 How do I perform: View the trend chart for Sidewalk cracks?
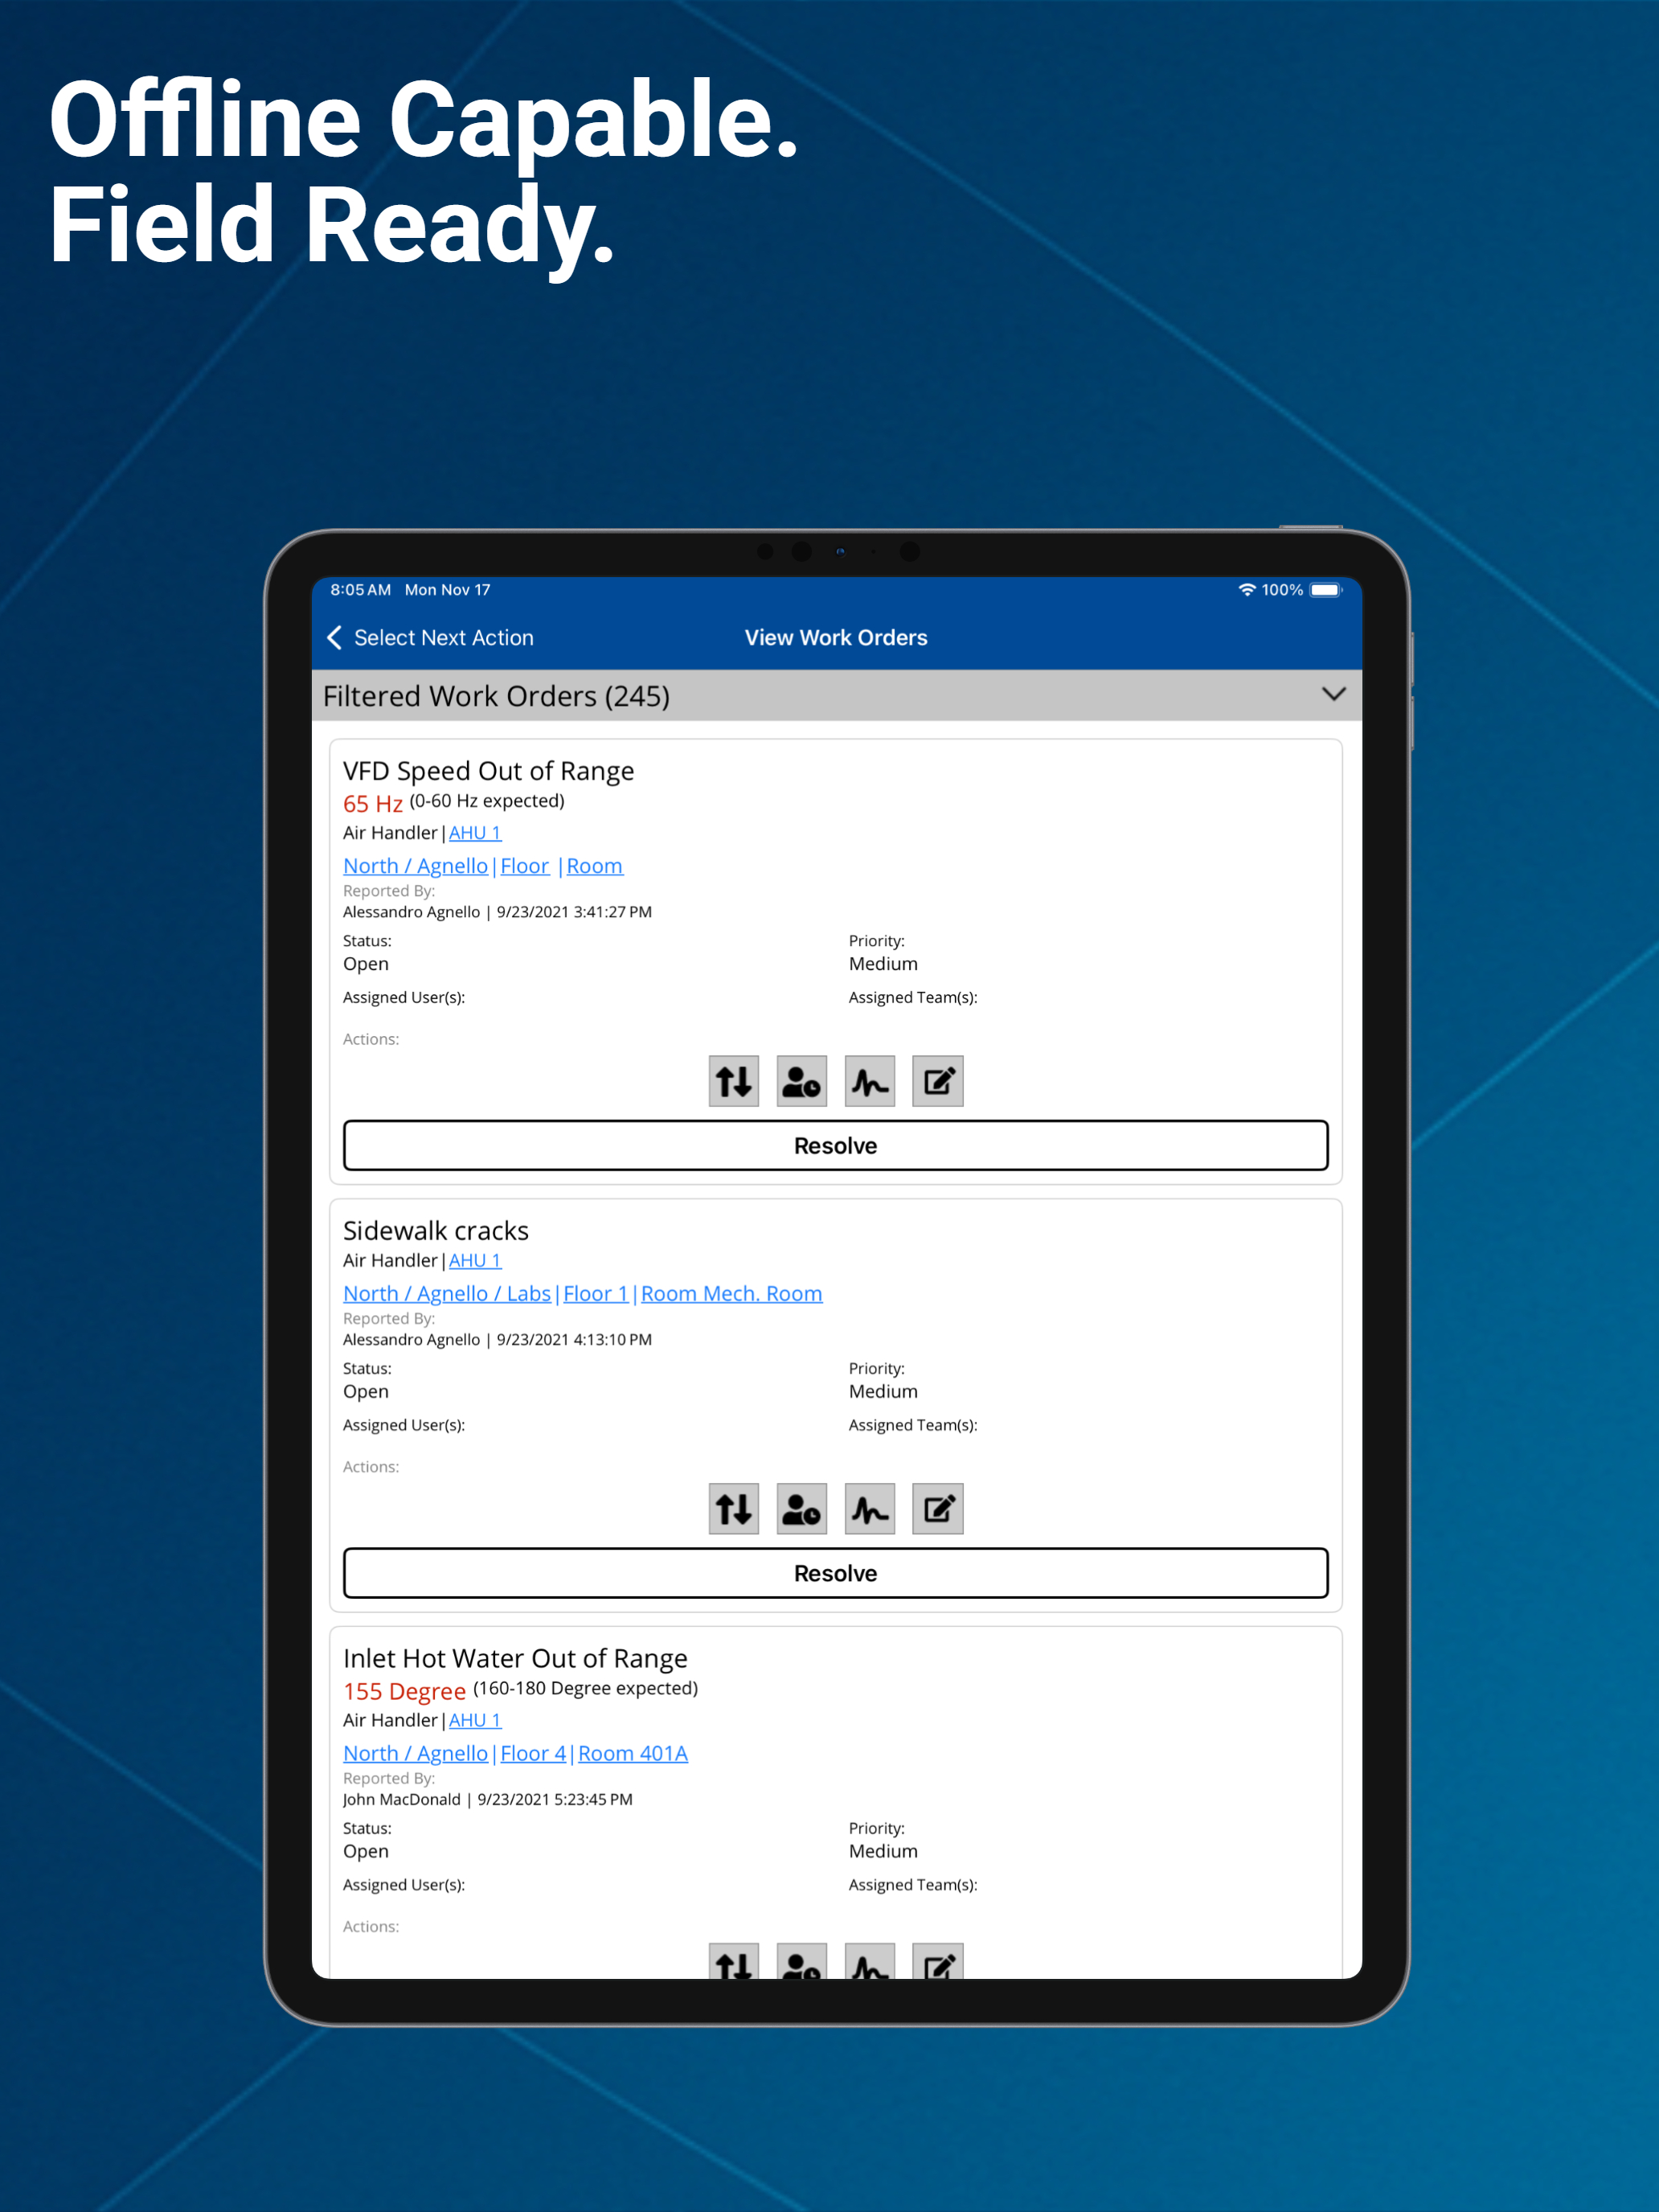click(x=870, y=1509)
